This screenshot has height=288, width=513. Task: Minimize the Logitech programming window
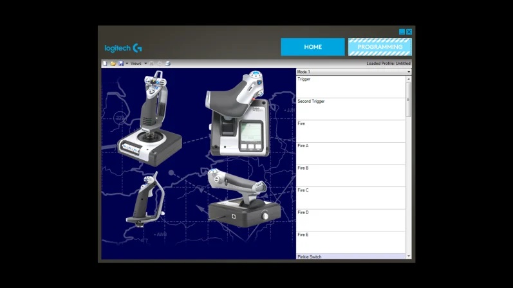(x=402, y=32)
